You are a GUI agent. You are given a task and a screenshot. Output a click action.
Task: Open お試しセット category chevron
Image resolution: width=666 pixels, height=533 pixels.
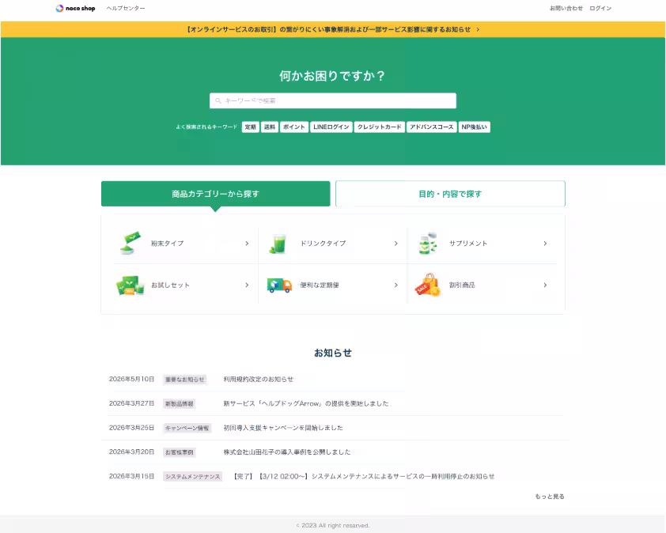[x=247, y=285]
